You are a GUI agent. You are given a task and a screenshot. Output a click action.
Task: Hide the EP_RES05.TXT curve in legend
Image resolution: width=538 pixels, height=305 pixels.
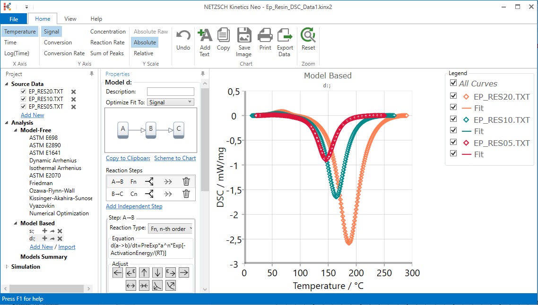click(x=453, y=143)
